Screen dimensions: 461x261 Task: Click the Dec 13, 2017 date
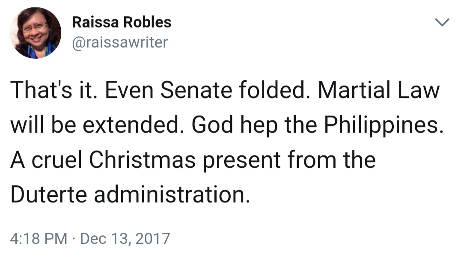coord(125,238)
